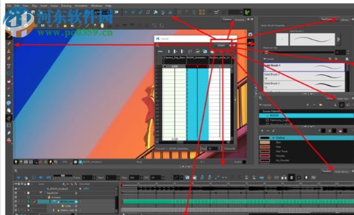Select the Skin colour swatch
Image resolution: width=354 pixels, height=215 pixels.
(265, 142)
